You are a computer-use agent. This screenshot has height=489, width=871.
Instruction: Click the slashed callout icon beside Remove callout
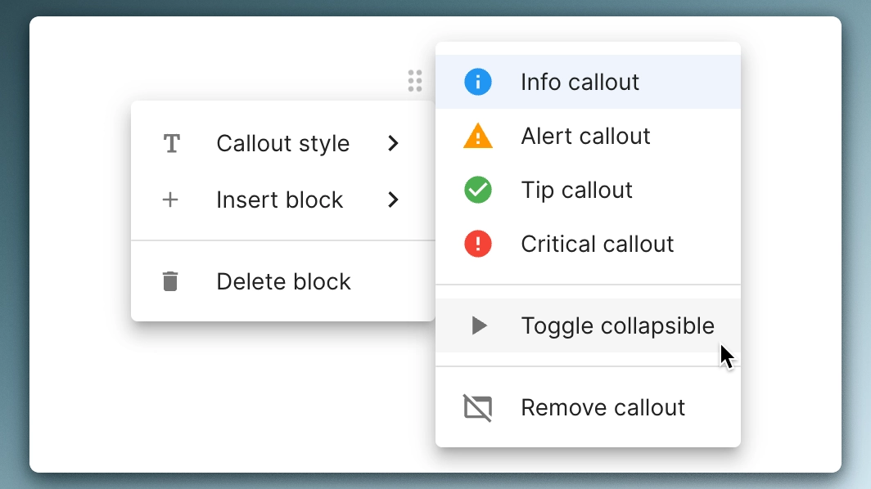(477, 407)
